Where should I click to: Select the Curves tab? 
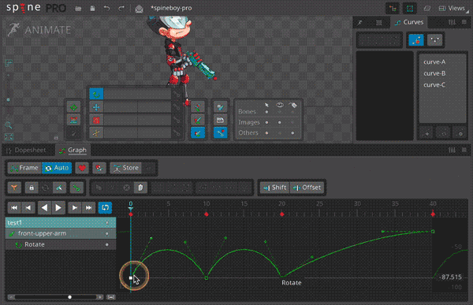(x=409, y=23)
